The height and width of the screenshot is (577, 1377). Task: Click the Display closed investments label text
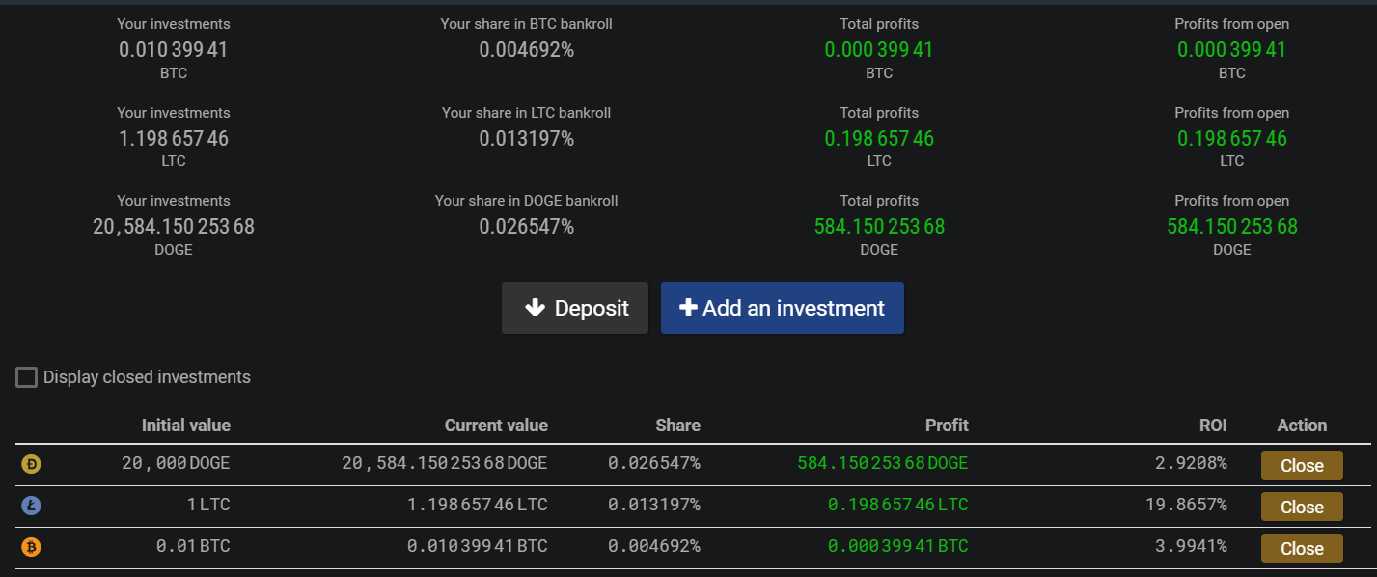(147, 377)
